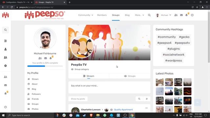Viewport: 210px width, 118px height.
Task: Open the notifications bell in left sidebar
Action: (5, 93)
